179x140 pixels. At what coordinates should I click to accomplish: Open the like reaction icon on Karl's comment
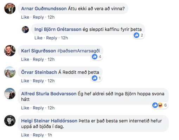coord(95,57)
